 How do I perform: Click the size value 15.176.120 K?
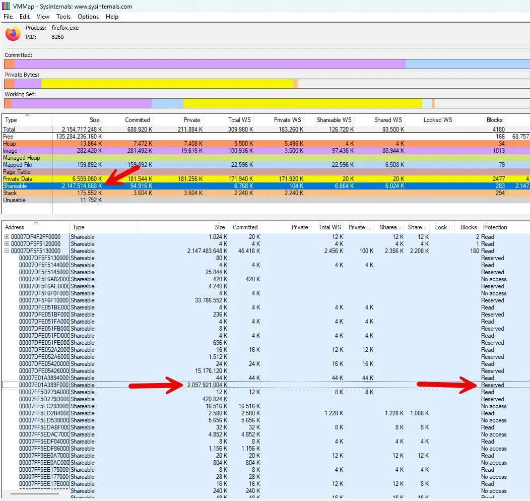coord(211,371)
